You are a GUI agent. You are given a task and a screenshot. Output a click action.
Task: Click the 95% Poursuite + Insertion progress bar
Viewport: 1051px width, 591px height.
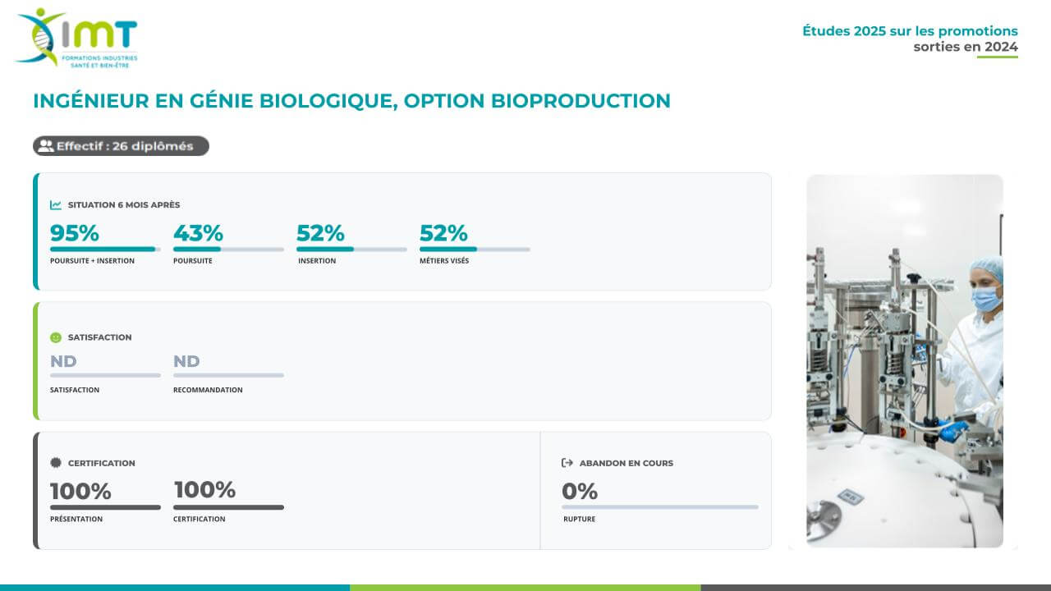[105, 249]
